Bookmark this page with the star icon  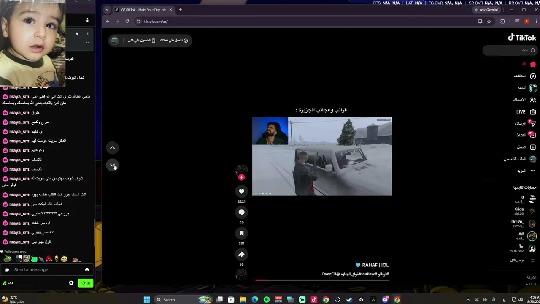489,21
